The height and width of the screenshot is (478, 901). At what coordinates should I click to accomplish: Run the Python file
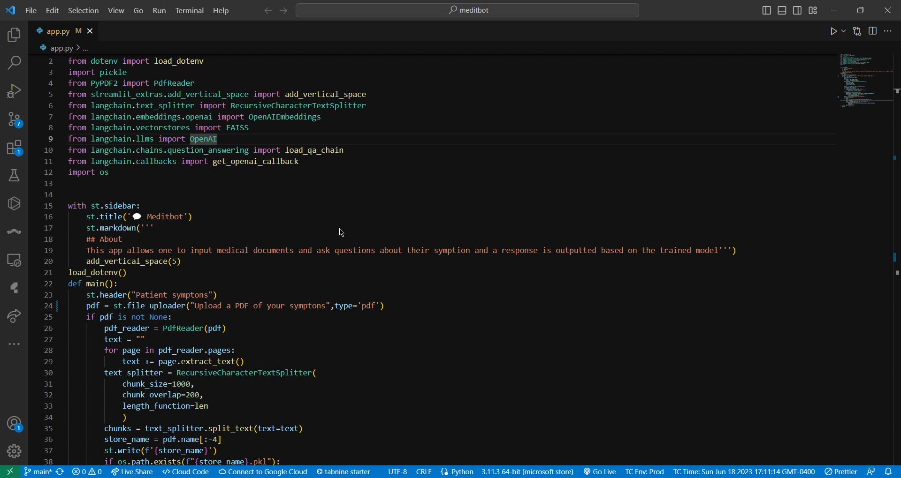point(833,31)
